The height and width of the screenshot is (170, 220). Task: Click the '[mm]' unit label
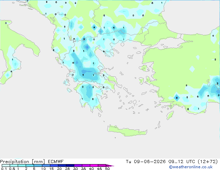click(38, 162)
